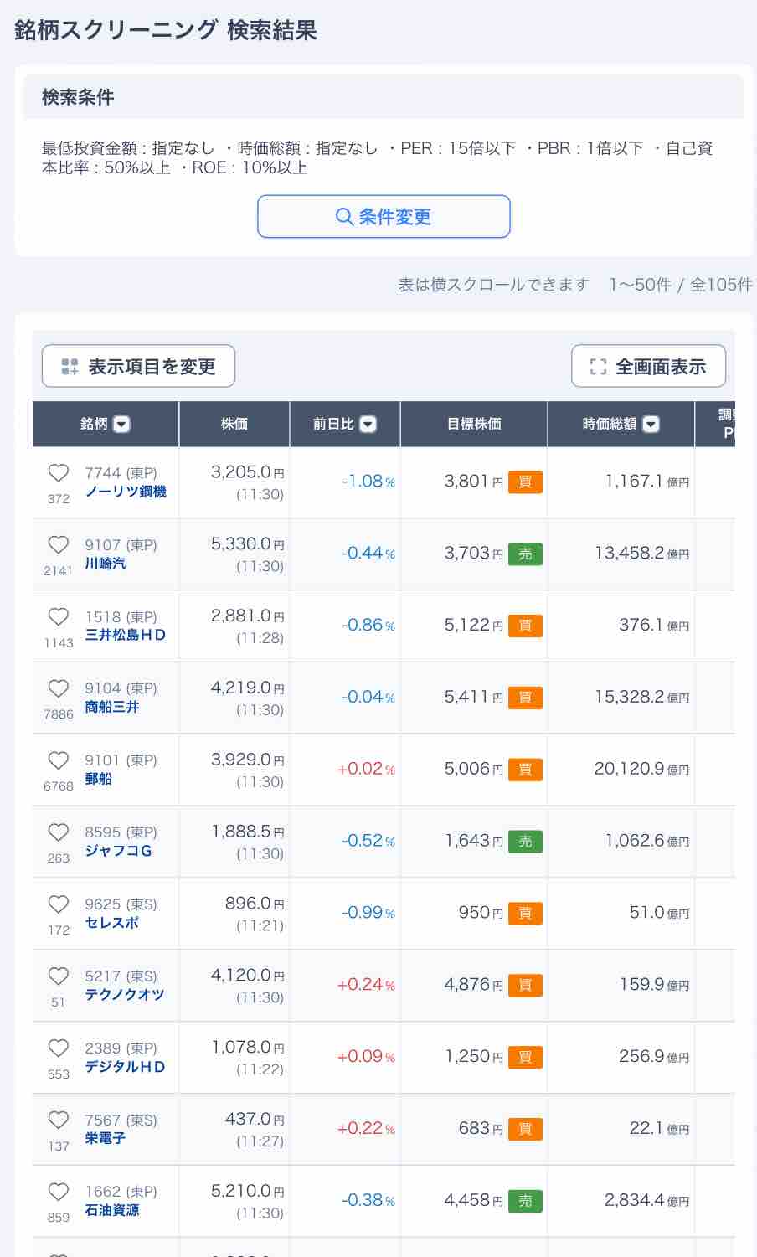The height and width of the screenshot is (1257, 757).
Task: Click the 検索条件 section heading
Action: [x=78, y=97]
